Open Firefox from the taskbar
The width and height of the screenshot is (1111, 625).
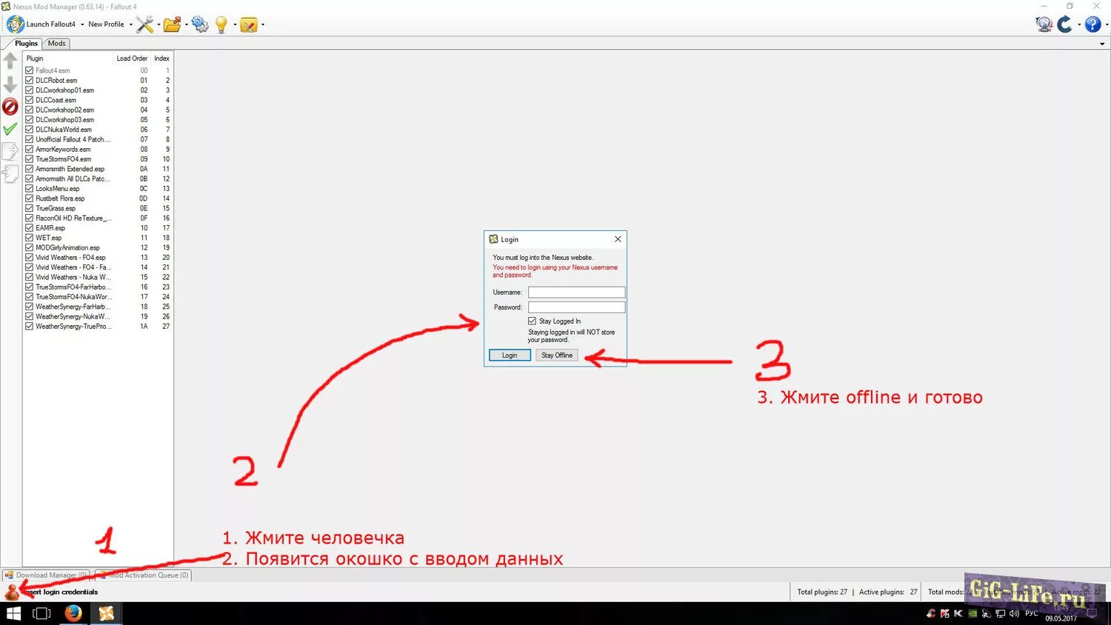click(x=73, y=613)
